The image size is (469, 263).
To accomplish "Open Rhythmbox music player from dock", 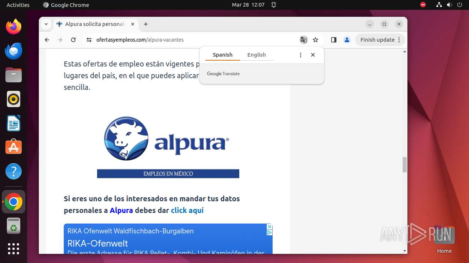I will click(x=14, y=99).
